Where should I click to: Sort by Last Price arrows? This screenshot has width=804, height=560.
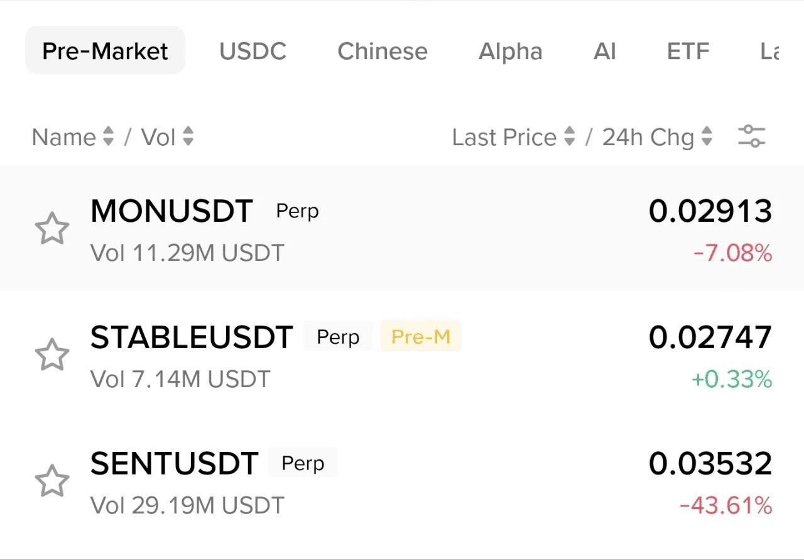point(570,136)
